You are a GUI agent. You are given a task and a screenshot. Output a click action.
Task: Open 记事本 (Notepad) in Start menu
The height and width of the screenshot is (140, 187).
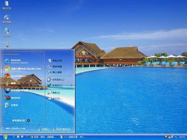pos(11,105)
